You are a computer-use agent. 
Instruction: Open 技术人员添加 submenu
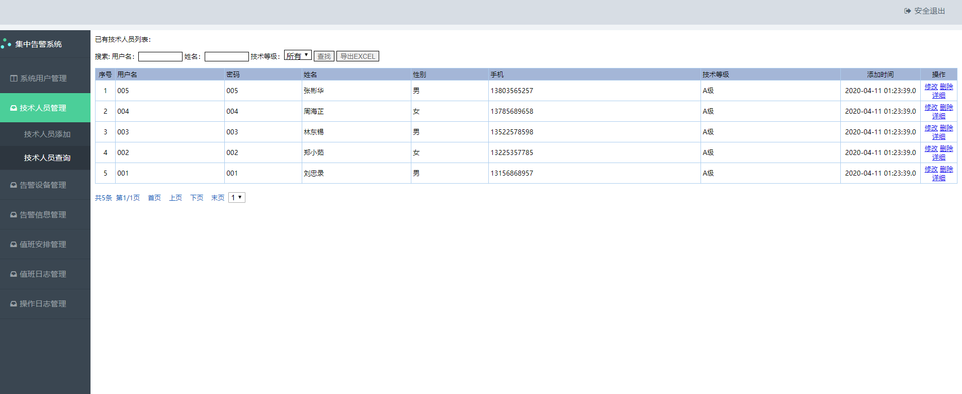(x=47, y=134)
